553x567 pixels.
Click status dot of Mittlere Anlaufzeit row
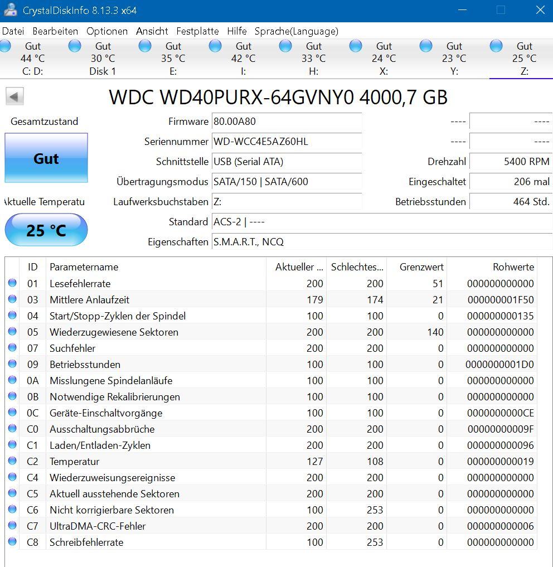pos(12,299)
